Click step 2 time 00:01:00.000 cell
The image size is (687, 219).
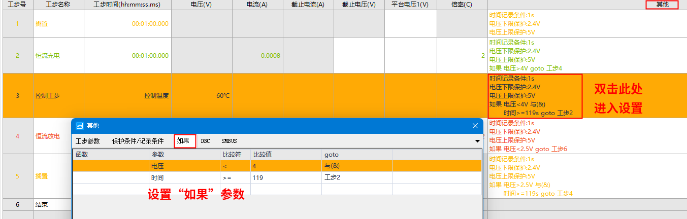coord(127,55)
